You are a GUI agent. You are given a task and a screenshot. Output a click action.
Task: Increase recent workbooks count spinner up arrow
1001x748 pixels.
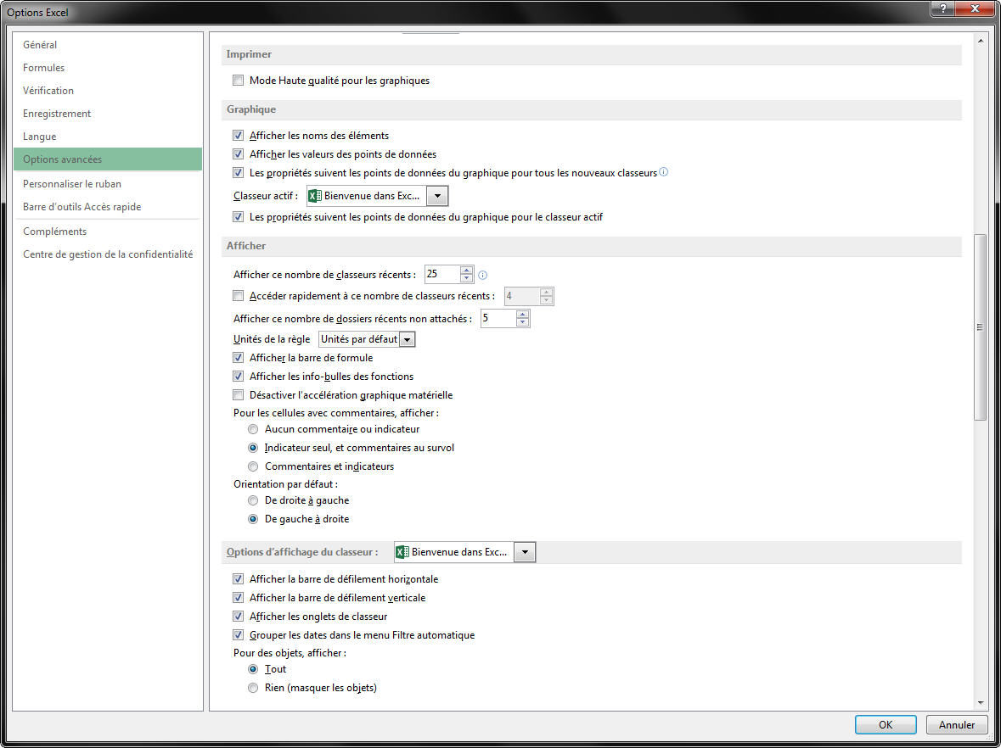pos(467,271)
